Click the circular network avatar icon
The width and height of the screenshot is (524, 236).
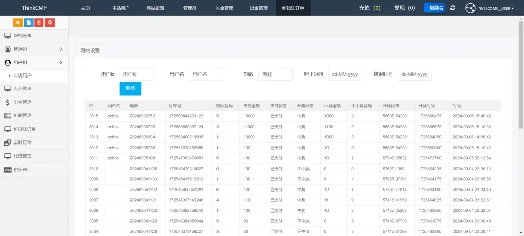tap(470, 8)
